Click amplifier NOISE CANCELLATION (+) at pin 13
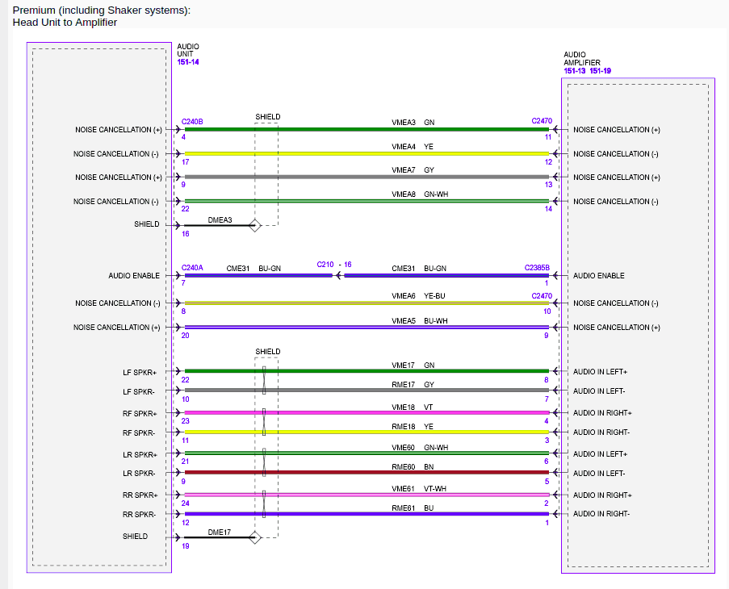The height and width of the screenshot is (589, 729). click(617, 178)
